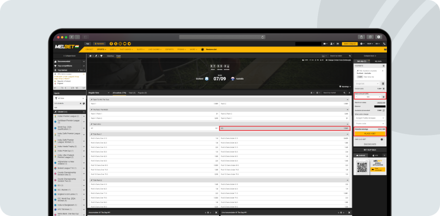Open the Accept if odds increase dropdown
The width and height of the screenshot is (440, 216).
(370, 118)
